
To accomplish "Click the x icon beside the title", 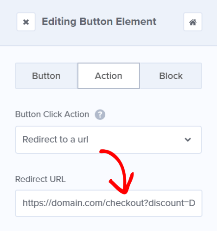I will pos(26,22).
